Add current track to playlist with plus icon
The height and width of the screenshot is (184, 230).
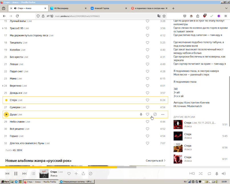pyautogui.click(x=76, y=173)
